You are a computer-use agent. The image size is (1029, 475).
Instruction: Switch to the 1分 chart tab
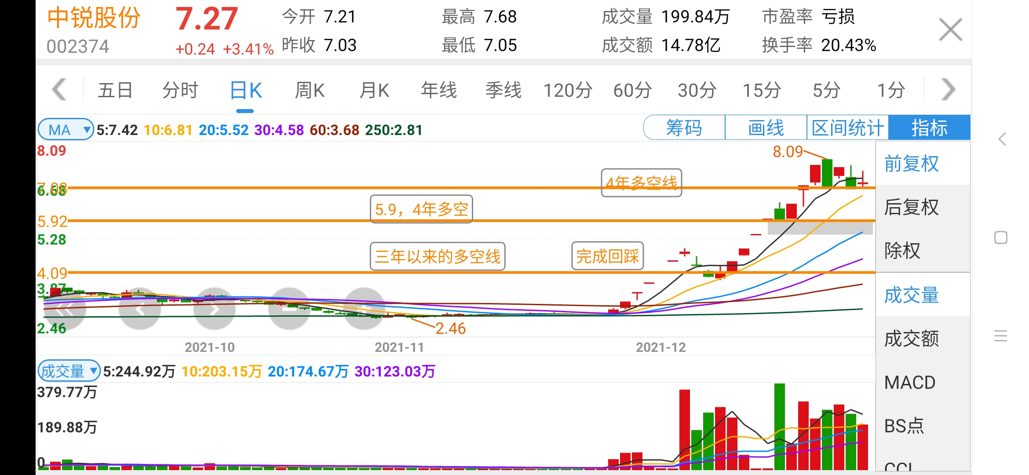[891, 91]
